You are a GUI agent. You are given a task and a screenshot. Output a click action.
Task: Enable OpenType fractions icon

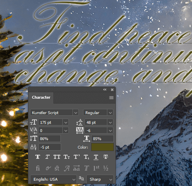(x=106, y=168)
